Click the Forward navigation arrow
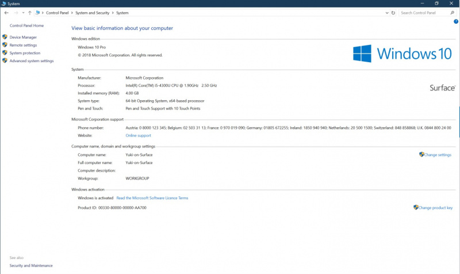 pyautogui.click(x=16, y=13)
